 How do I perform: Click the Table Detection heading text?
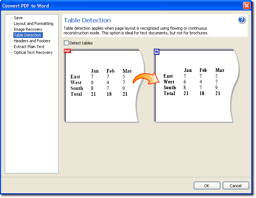tap(87, 20)
